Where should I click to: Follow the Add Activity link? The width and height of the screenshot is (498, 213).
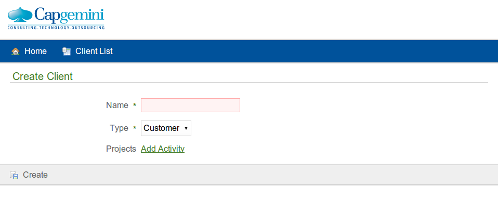163,149
